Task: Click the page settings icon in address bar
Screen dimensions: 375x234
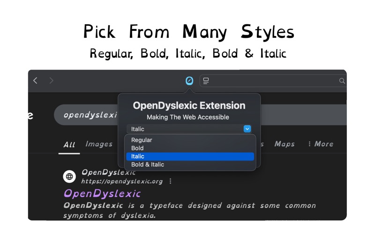Action: (x=206, y=81)
